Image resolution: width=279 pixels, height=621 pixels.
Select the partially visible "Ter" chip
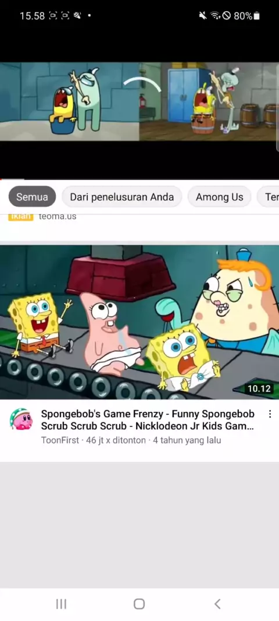[269, 197]
